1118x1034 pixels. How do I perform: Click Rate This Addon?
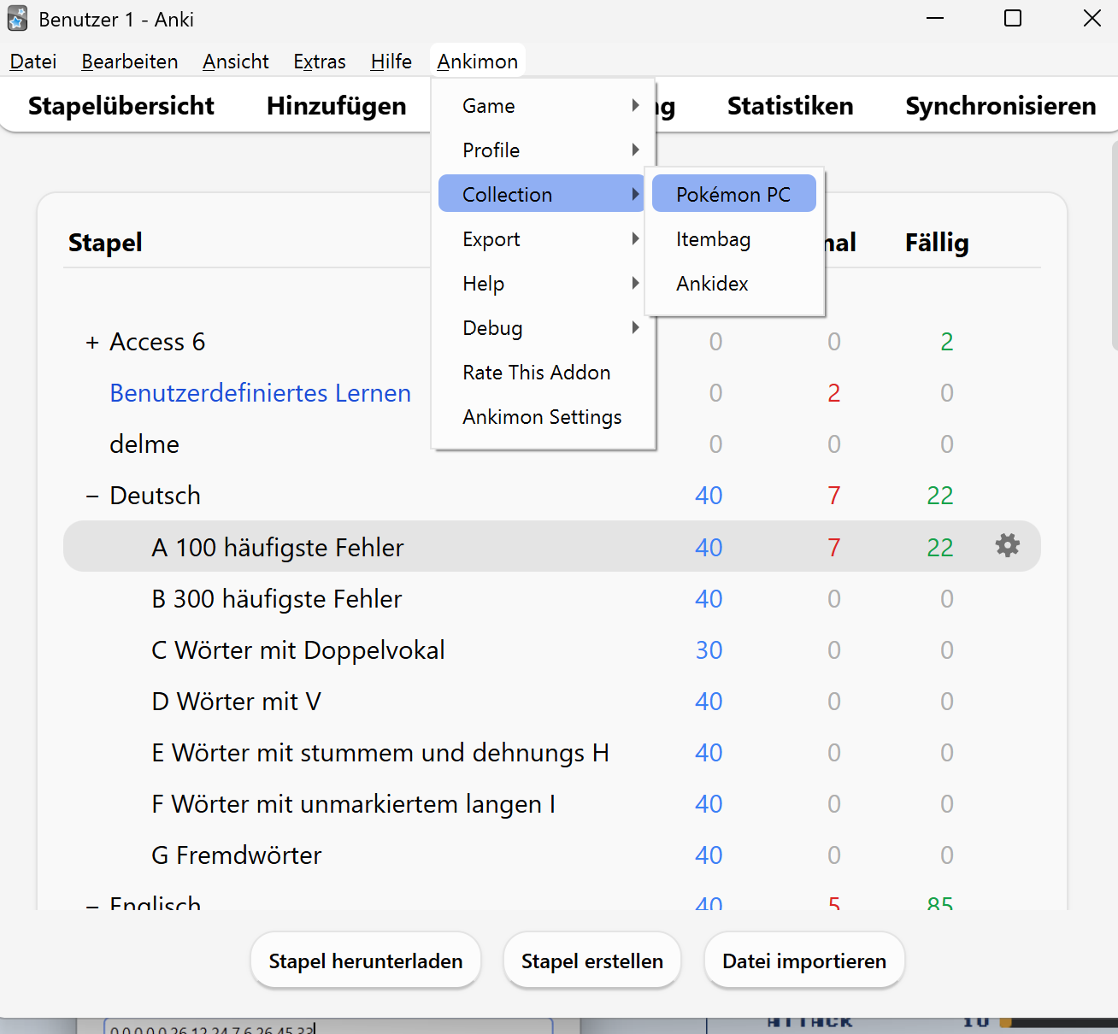point(544,373)
